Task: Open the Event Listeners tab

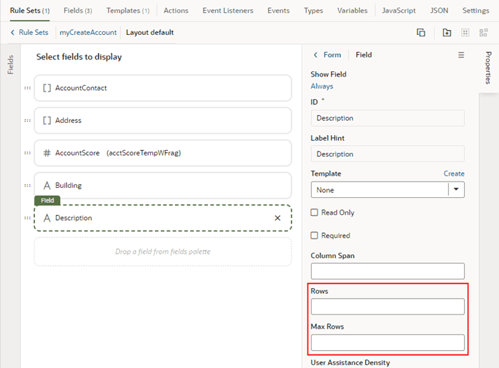Action: tap(228, 11)
